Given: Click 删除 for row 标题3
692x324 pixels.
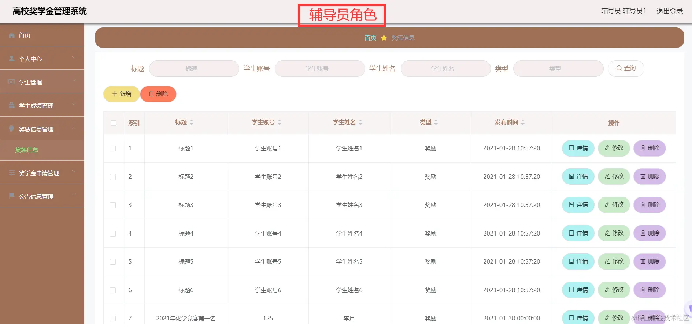Looking at the screenshot, I should coord(650,205).
